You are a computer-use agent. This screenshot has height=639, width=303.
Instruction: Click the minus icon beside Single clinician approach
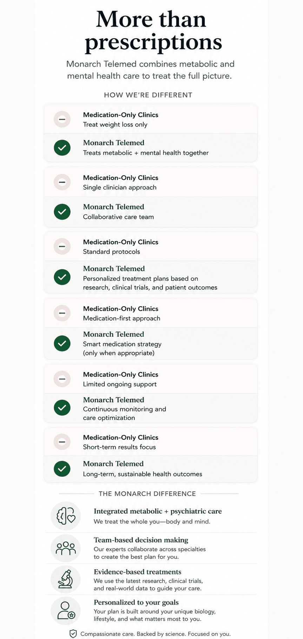[x=62, y=182]
